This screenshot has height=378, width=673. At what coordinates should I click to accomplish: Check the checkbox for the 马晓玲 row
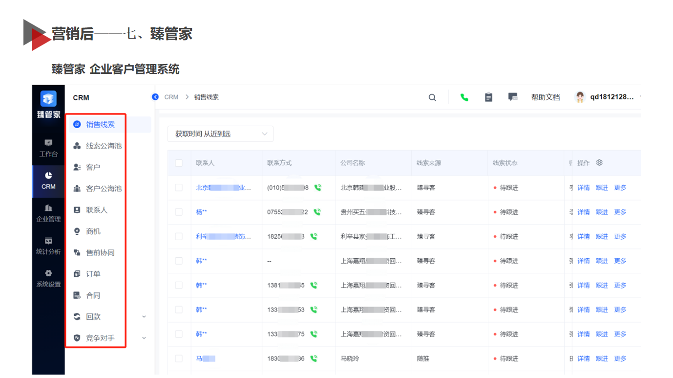tap(179, 358)
